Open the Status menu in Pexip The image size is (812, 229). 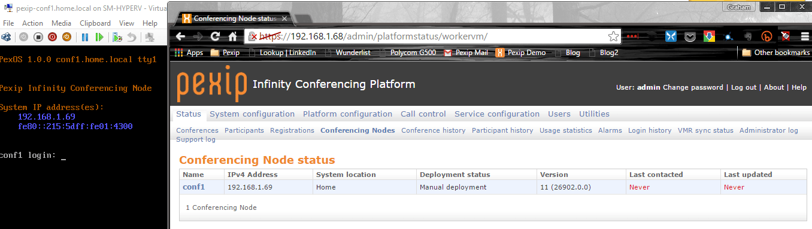189,114
